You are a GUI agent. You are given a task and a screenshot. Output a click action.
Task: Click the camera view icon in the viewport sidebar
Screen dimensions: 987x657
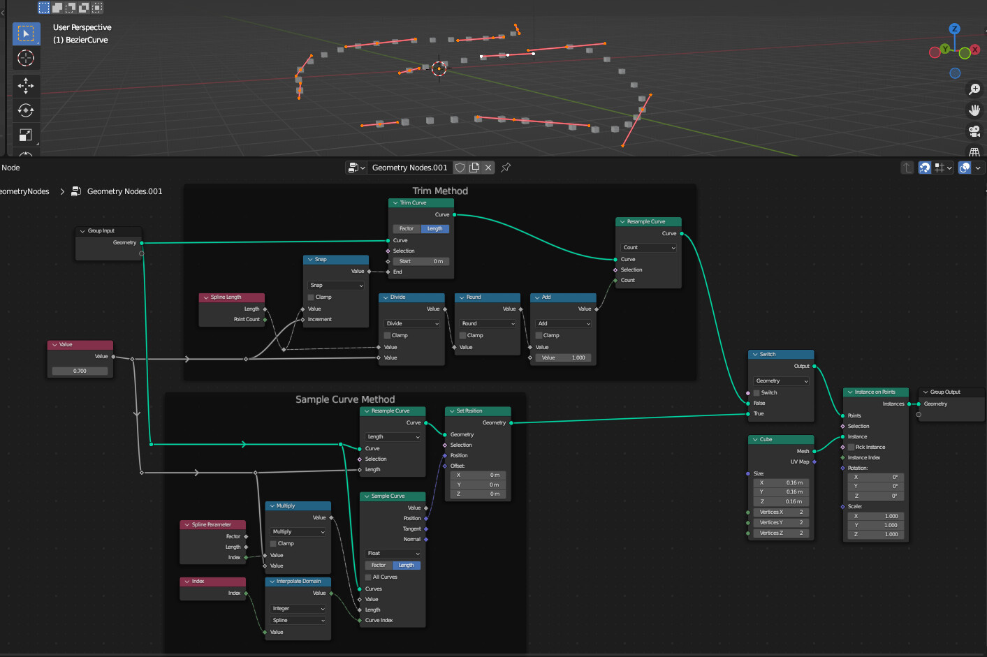974,131
